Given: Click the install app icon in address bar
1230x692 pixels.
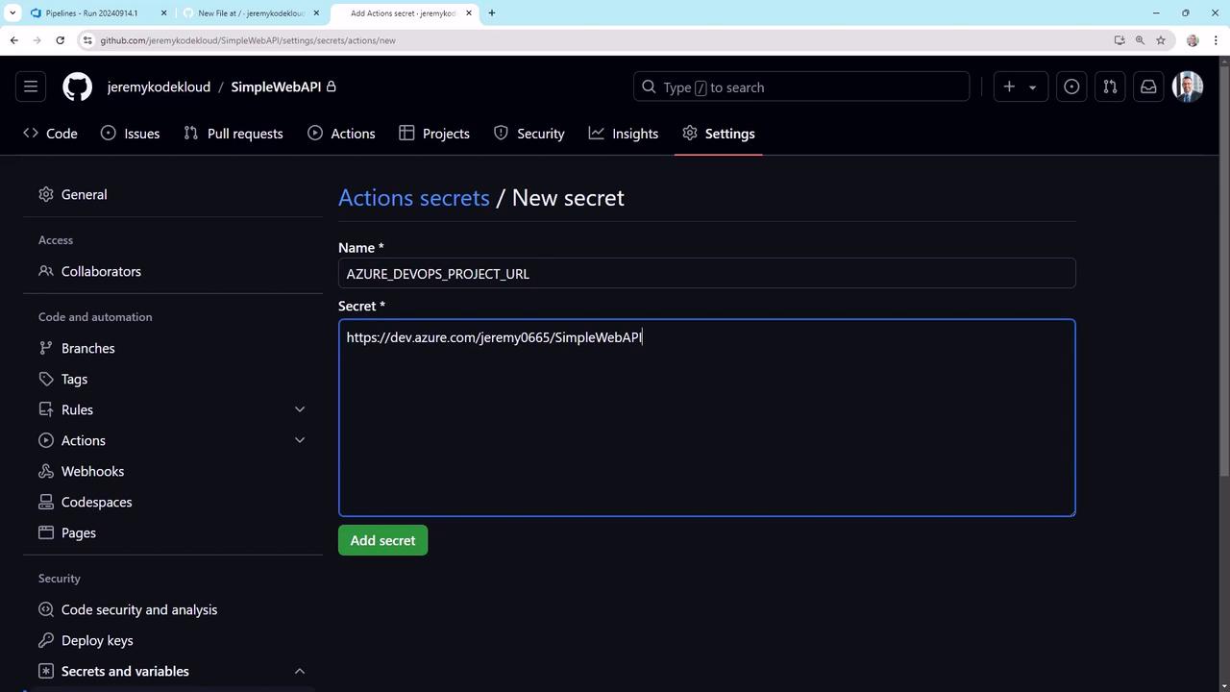Looking at the screenshot, I should tap(1119, 40).
